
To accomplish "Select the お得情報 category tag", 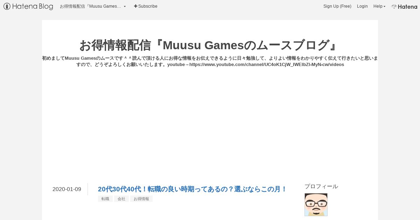I will [141, 199].
